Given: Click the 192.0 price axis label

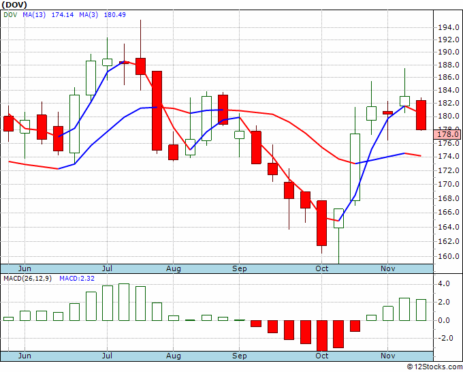Looking at the screenshot, I should [448, 40].
